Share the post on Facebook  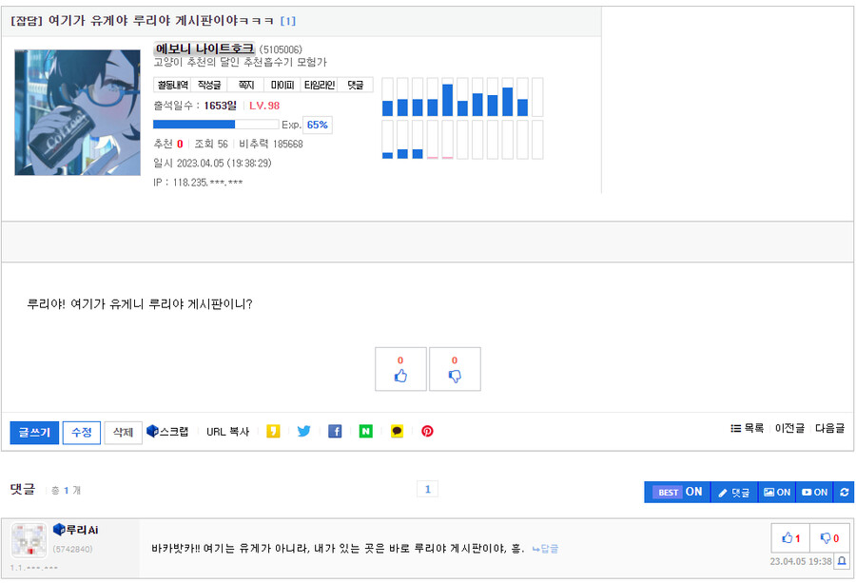point(335,431)
